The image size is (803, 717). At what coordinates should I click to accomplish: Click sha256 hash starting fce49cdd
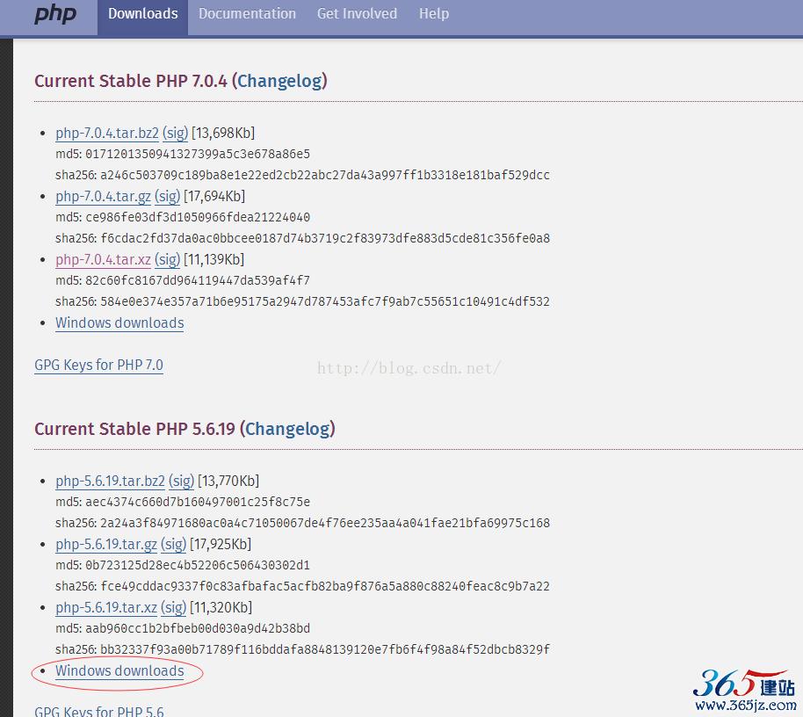pyautogui.click(x=325, y=586)
